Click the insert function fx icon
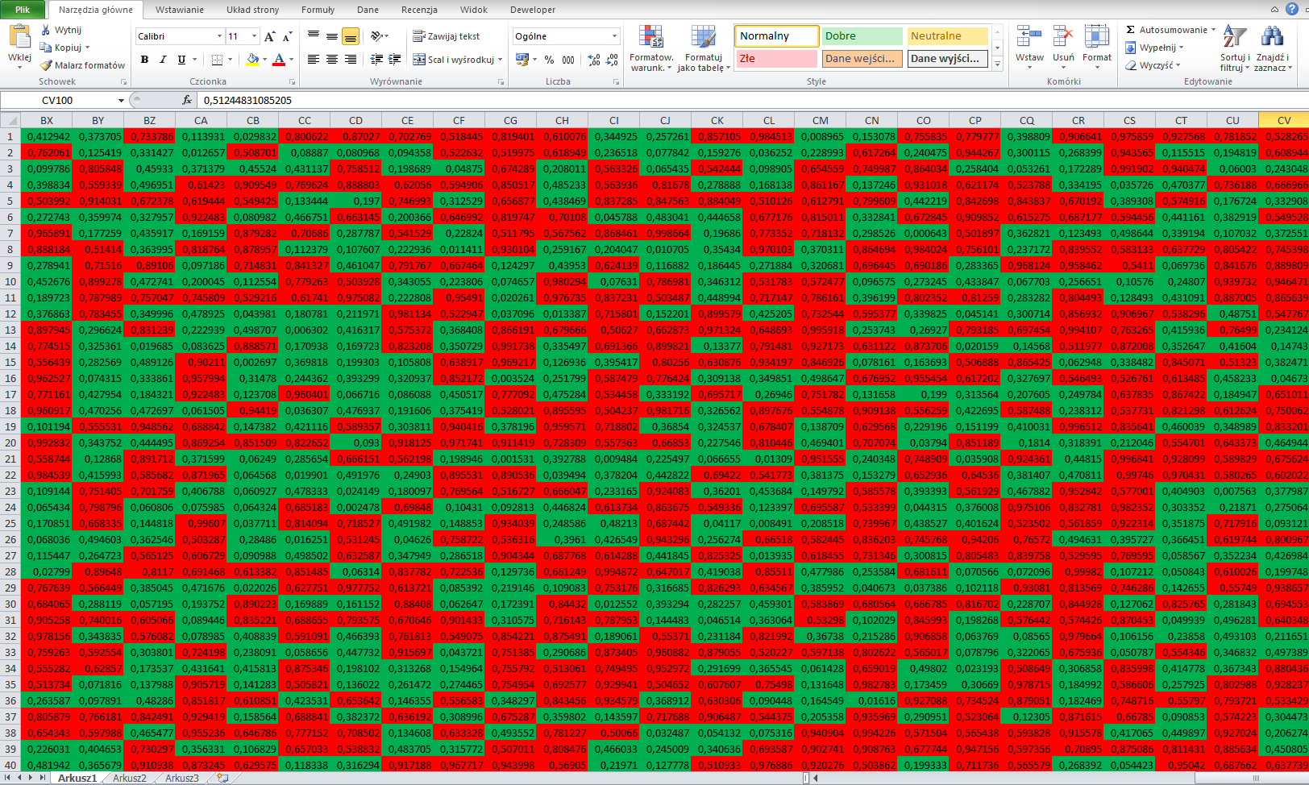 point(187,100)
